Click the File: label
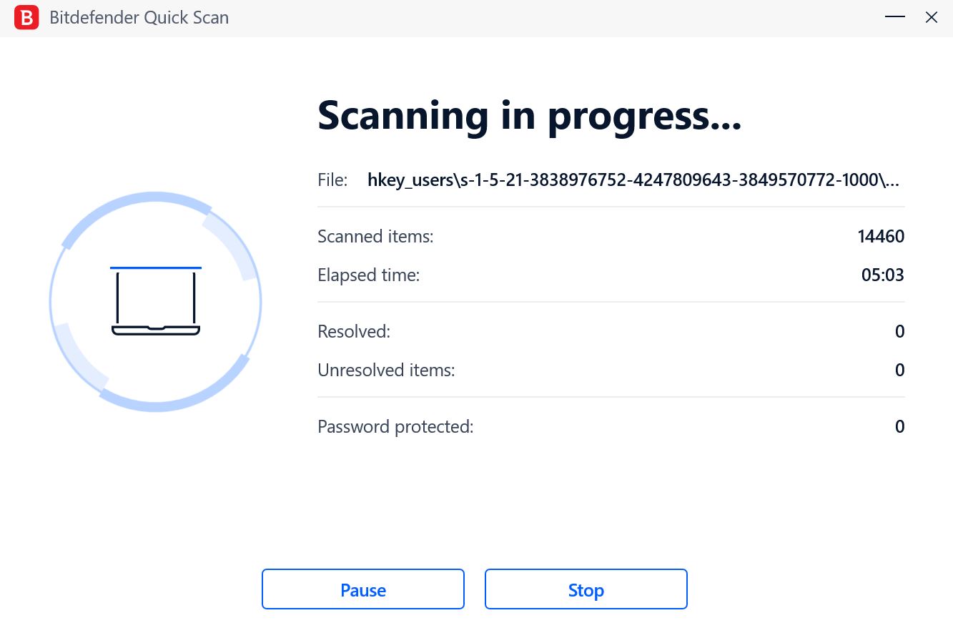This screenshot has height=633, width=953. pos(332,180)
